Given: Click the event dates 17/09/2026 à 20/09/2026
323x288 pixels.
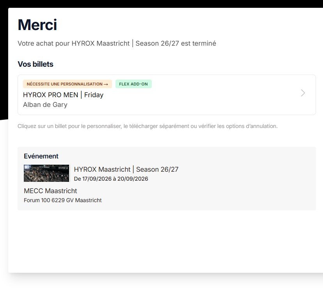Looking at the screenshot, I should click(x=111, y=179).
